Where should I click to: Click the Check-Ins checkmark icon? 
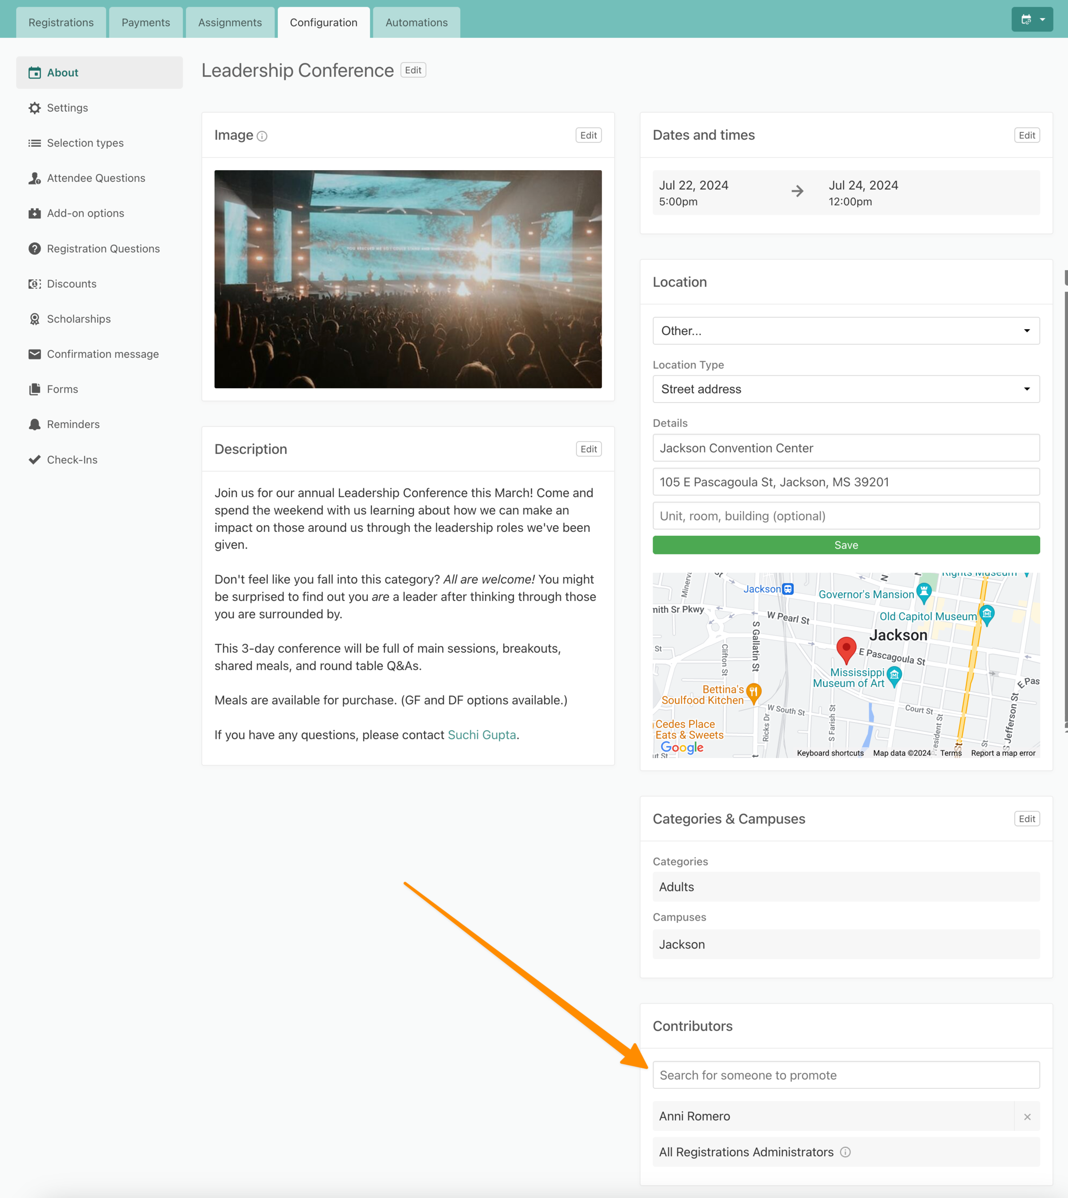(x=34, y=460)
